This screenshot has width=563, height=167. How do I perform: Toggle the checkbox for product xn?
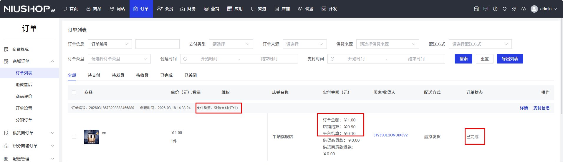pos(74,137)
